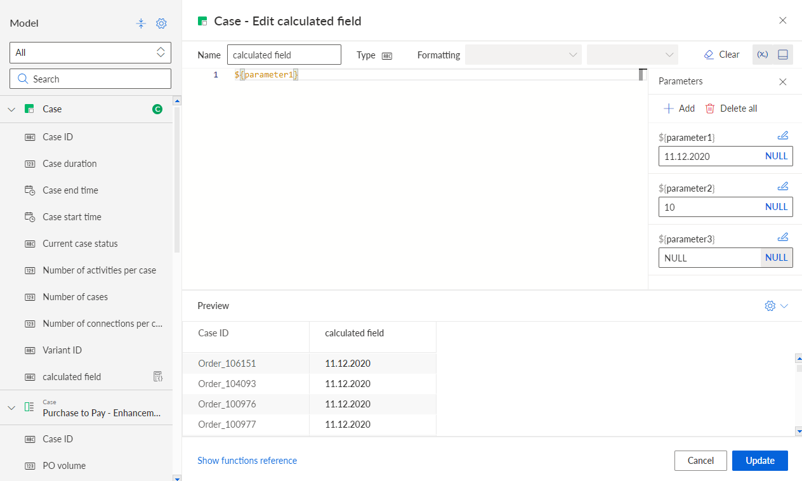Click the text icon of Current case status
Screen dimensions: 802x481
coord(30,244)
